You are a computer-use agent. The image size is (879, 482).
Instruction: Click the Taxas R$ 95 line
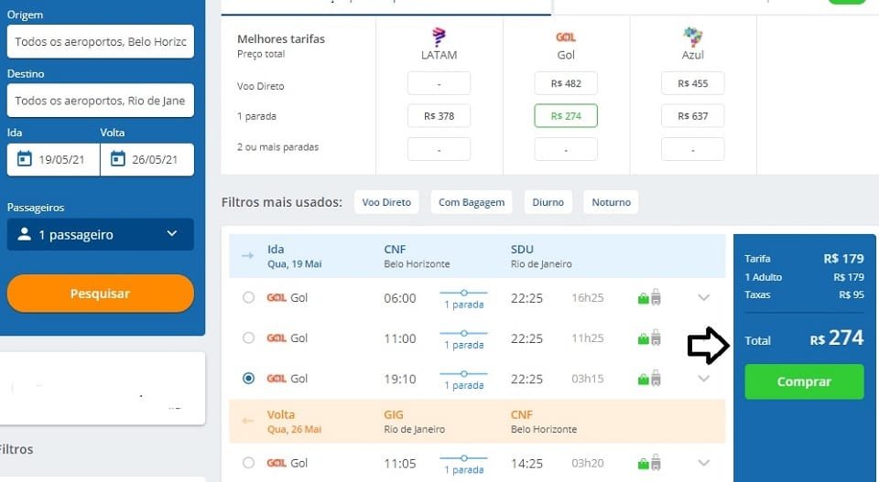pos(804,295)
